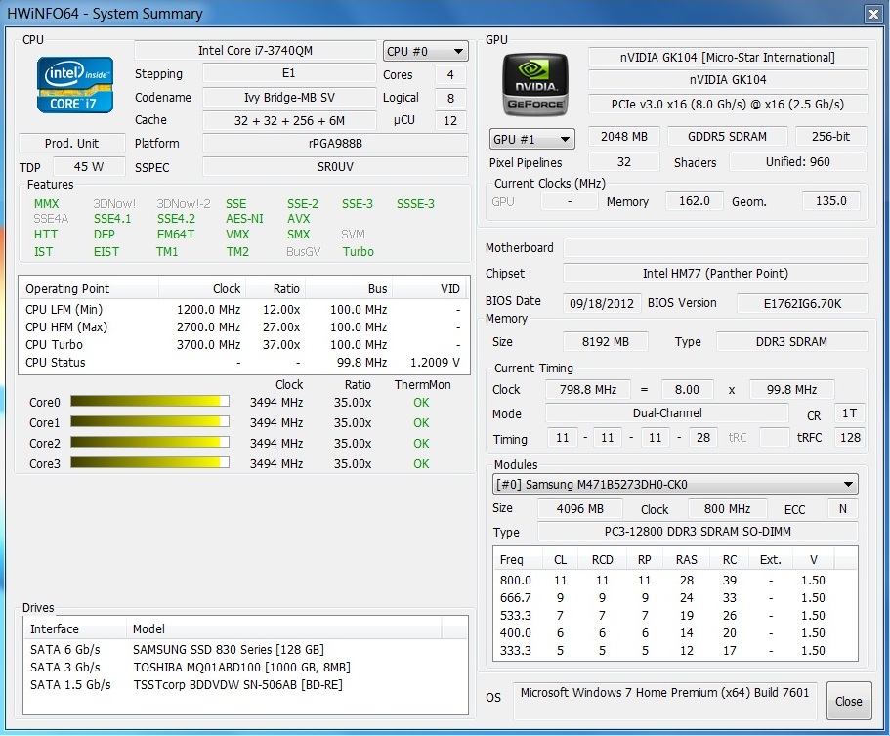Click the BIOS version E1762IG6.70K field
Viewport: 890px width, 736px height.
(802, 303)
